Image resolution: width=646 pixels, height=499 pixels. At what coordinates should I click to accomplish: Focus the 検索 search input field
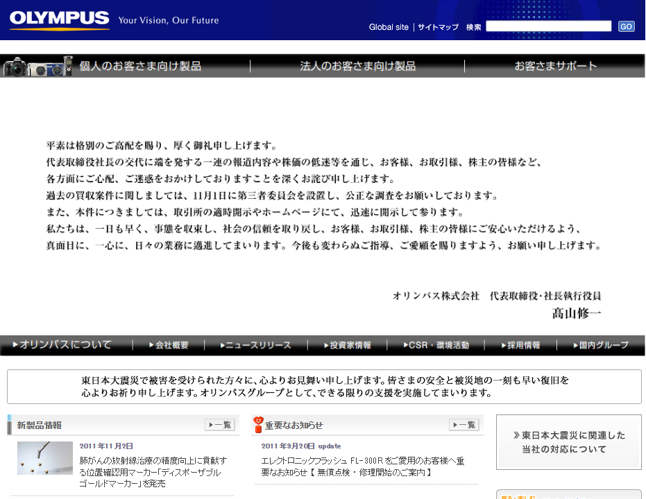(x=548, y=26)
